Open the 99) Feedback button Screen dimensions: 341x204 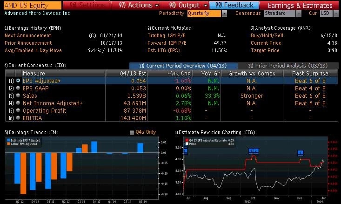[234, 5]
